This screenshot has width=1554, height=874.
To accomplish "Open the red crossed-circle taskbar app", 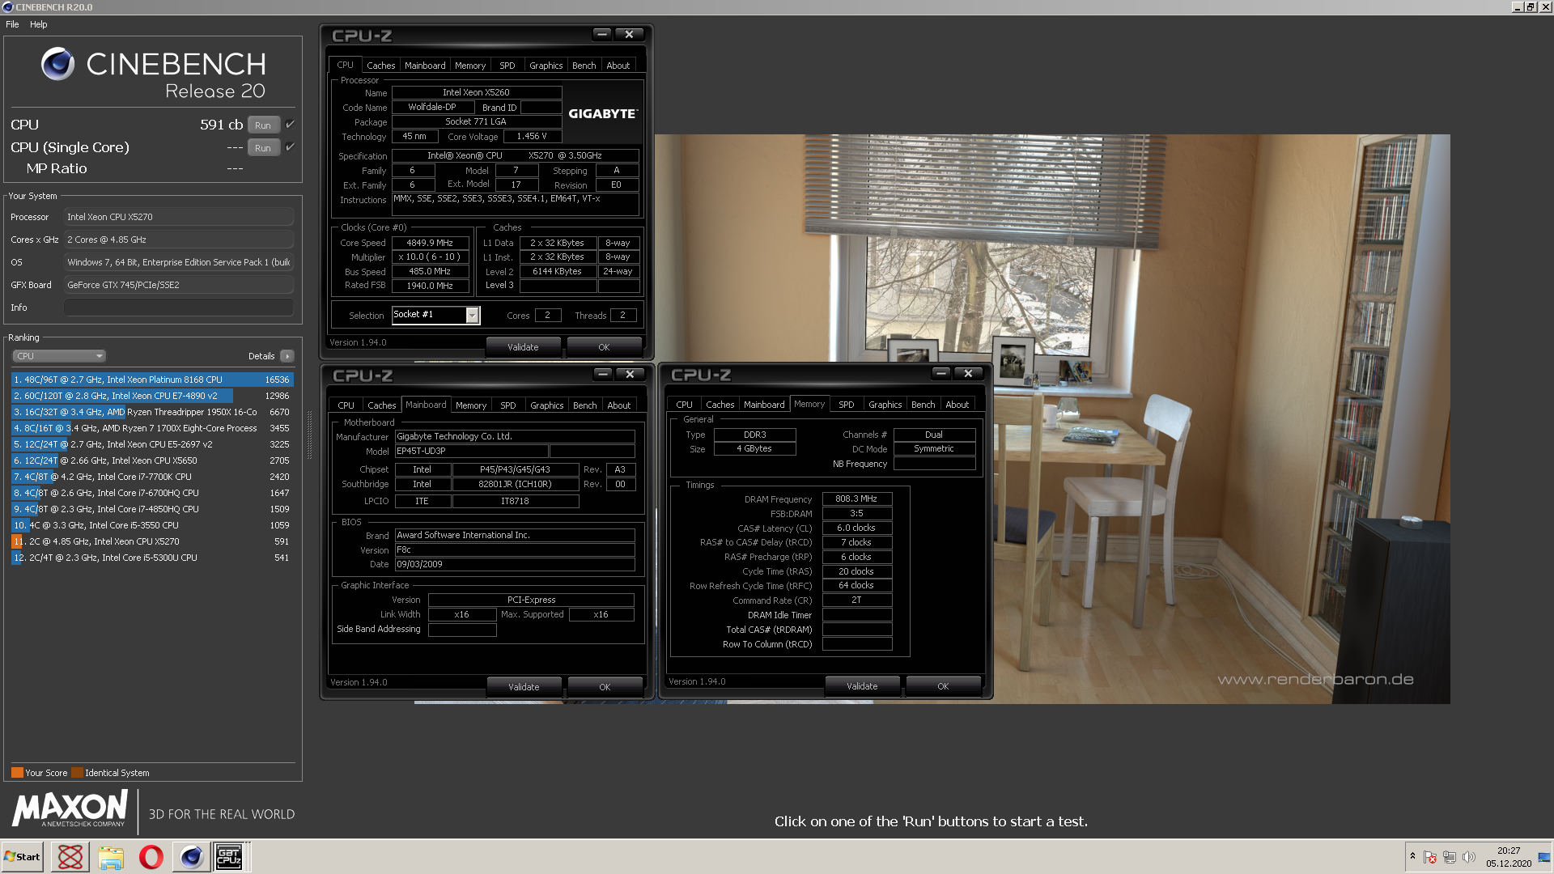I will [x=70, y=857].
